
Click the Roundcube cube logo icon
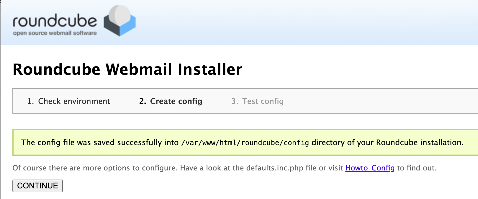[119, 21]
